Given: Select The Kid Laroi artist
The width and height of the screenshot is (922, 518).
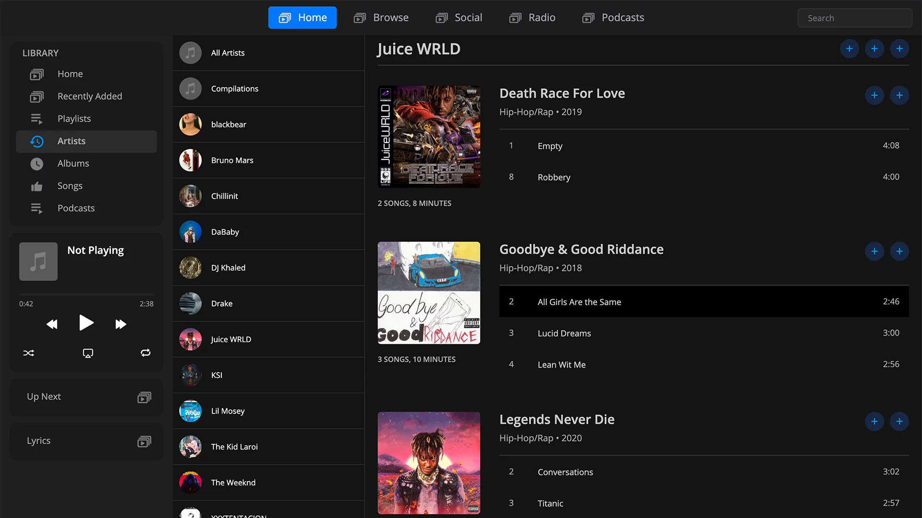Looking at the screenshot, I should click(x=268, y=447).
